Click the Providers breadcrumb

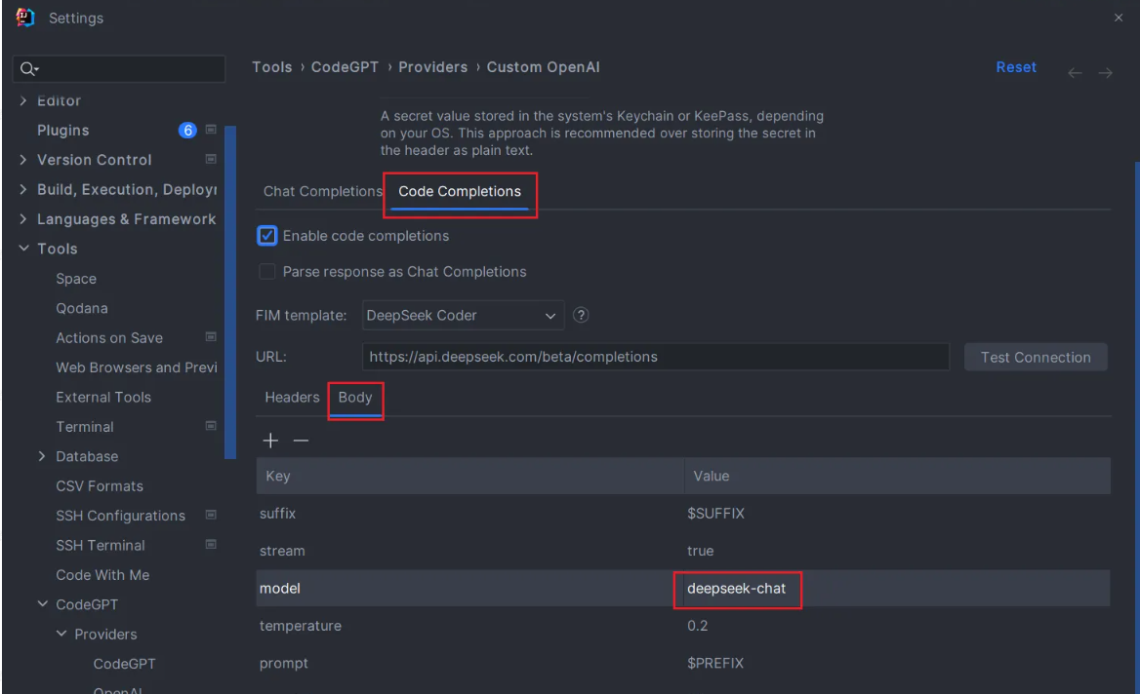click(432, 67)
